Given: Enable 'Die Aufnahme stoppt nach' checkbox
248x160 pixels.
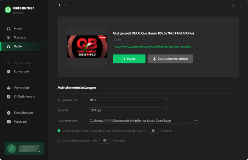Looking at the screenshot, I should tap(59, 140).
